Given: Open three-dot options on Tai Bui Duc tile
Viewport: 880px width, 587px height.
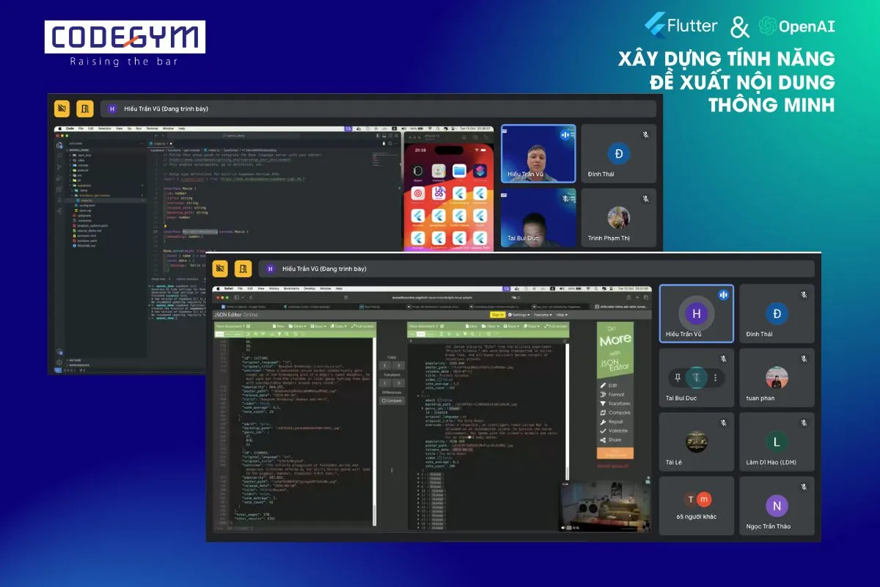Looking at the screenshot, I should [x=715, y=378].
